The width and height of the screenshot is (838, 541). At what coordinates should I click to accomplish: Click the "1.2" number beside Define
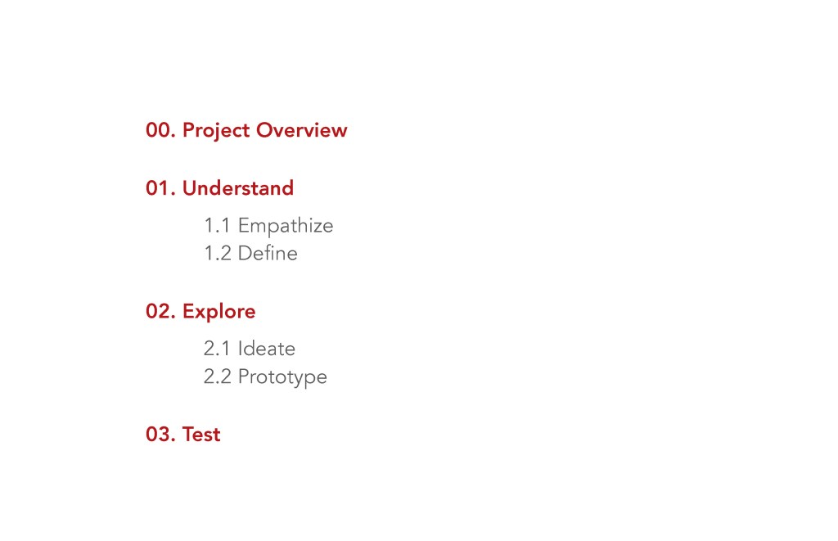[x=217, y=254]
